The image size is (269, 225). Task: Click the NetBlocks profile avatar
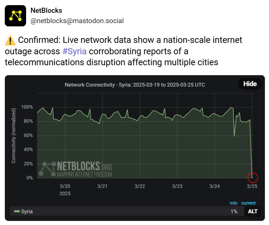15,16
